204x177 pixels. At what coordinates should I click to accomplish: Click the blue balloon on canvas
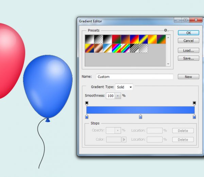pyautogui.click(x=48, y=87)
